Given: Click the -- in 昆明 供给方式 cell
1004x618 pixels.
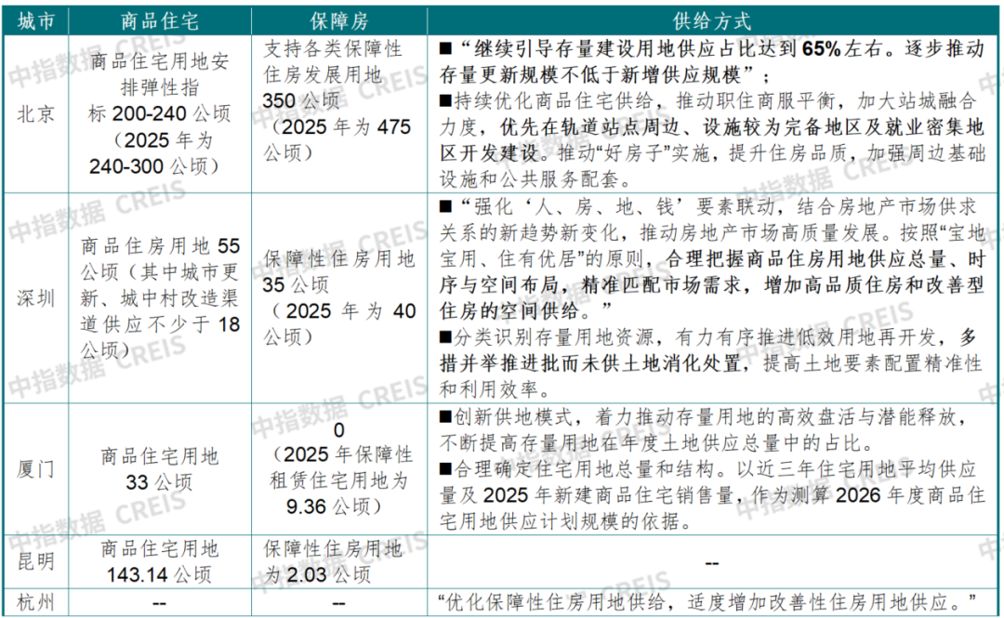Looking at the screenshot, I should [x=712, y=563].
